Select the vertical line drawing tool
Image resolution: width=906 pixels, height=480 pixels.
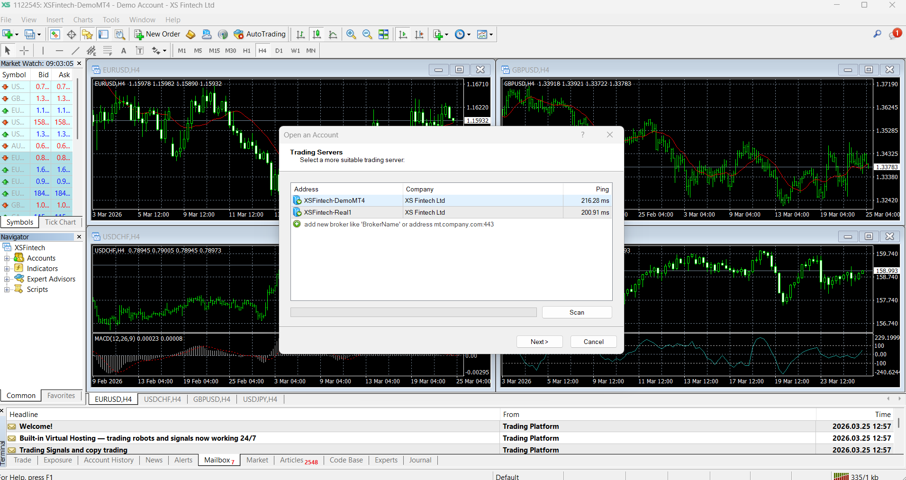click(43, 51)
